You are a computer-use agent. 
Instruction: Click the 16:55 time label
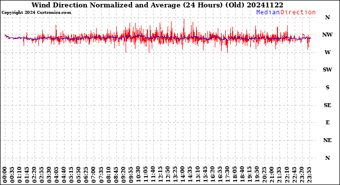(x=220, y=175)
